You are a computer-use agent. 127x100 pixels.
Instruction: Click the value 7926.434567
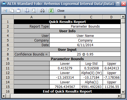pos(65,87)
